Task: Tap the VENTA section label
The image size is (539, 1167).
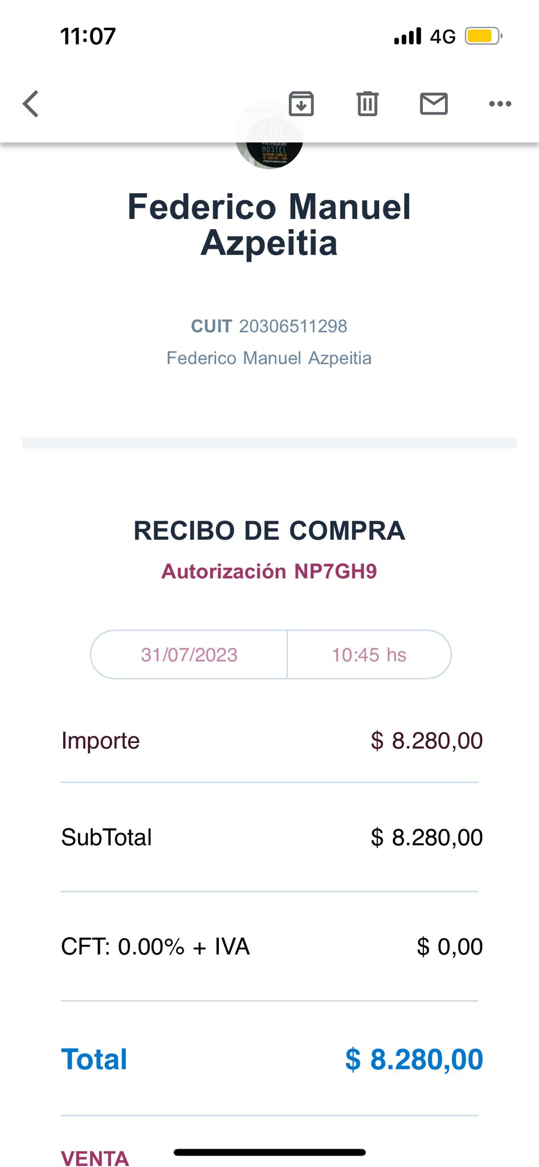Action: click(95, 1158)
